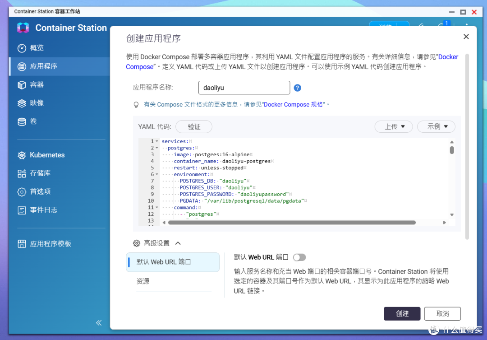Click the 创建 create button

[402, 313]
